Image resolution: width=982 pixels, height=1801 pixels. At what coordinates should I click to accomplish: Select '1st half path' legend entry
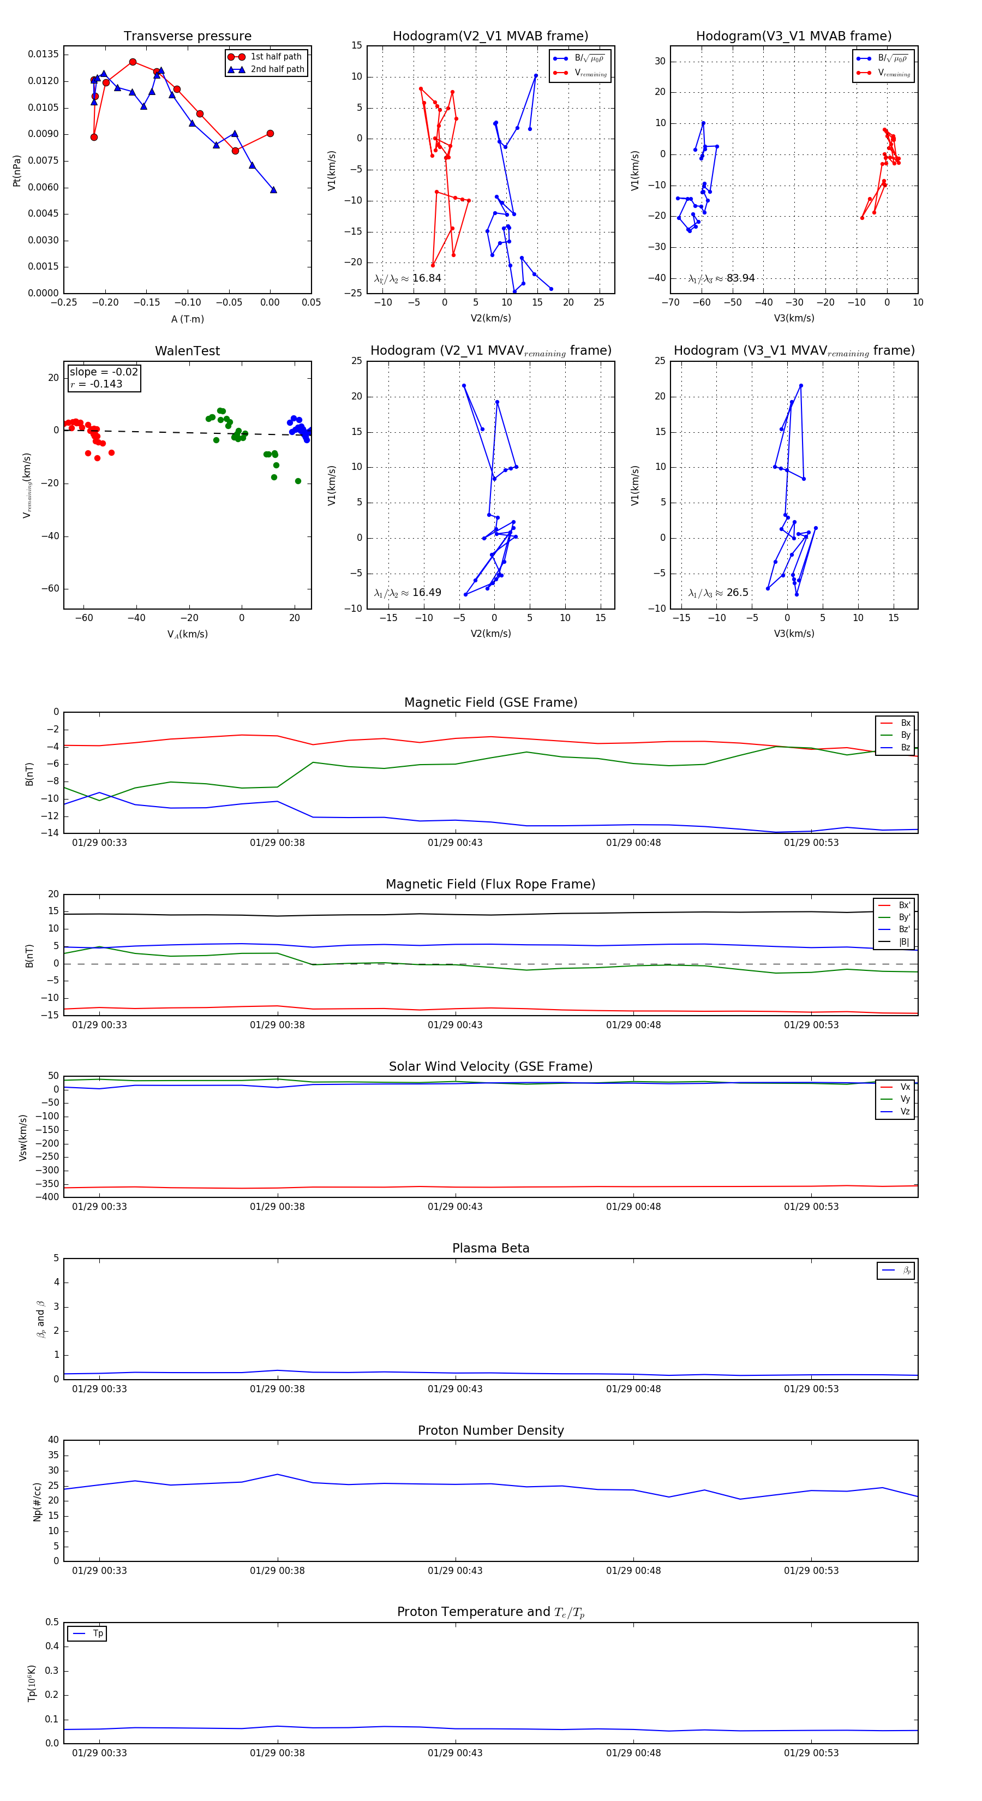coord(266,57)
